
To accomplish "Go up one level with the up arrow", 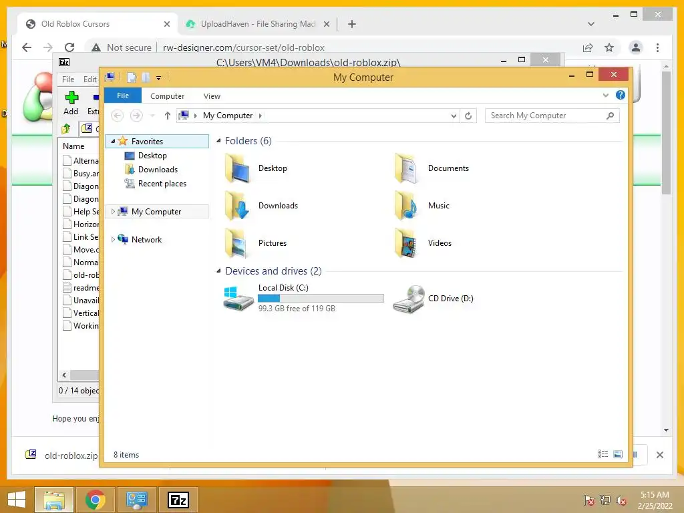I will [x=168, y=116].
